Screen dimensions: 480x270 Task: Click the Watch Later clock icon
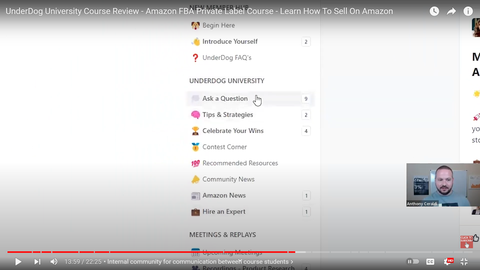(434, 11)
